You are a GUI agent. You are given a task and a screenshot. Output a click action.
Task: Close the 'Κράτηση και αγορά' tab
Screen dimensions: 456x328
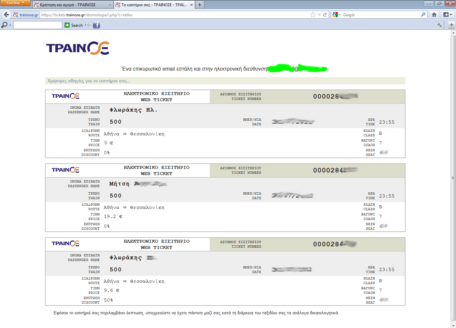110,5
